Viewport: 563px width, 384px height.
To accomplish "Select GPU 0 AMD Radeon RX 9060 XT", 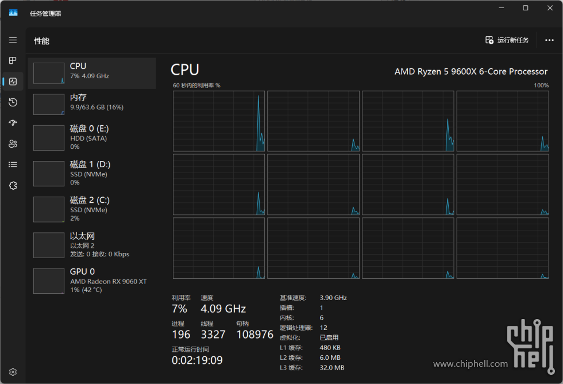I will (x=92, y=281).
